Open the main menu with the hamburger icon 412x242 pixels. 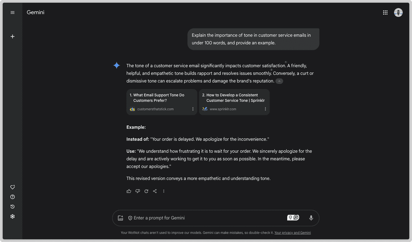[12, 12]
